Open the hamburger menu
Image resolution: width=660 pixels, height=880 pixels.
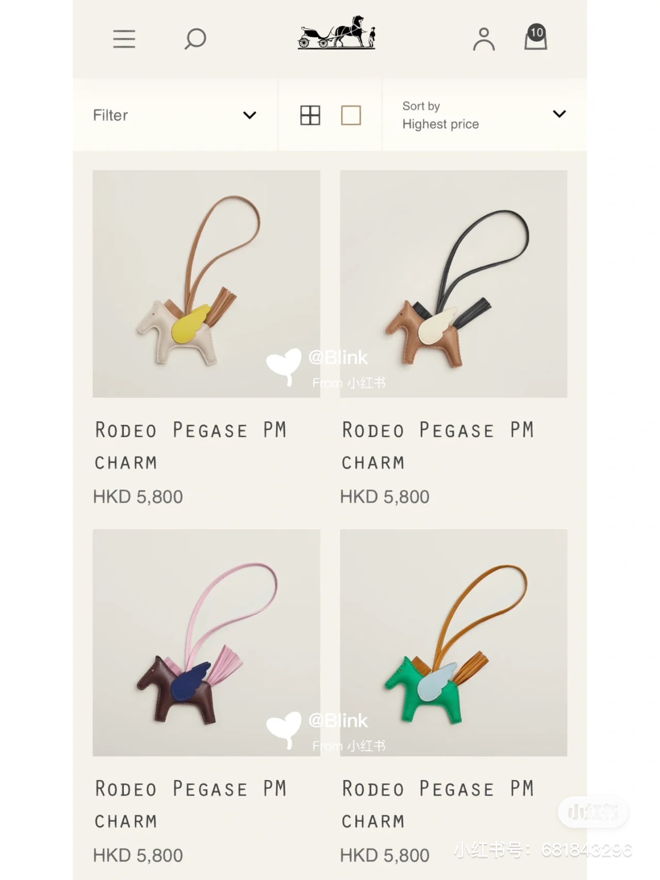pos(124,39)
